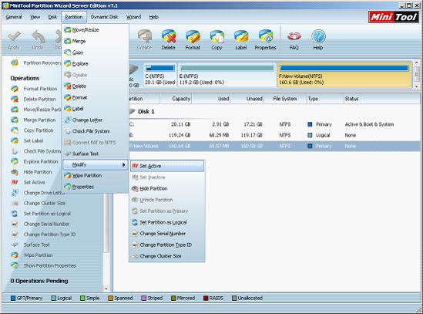Select the E:(NTFS) partition block
423x314 pixels.
tap(227, 75)
